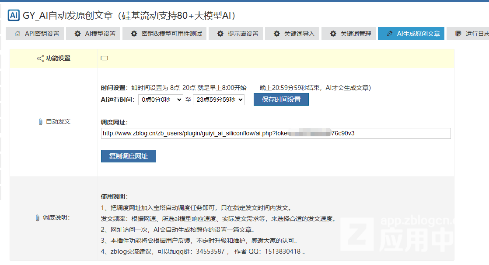Screen dimensions: 489x265
Task: Open the AI模型设置 tab
Action: point(95,34)
